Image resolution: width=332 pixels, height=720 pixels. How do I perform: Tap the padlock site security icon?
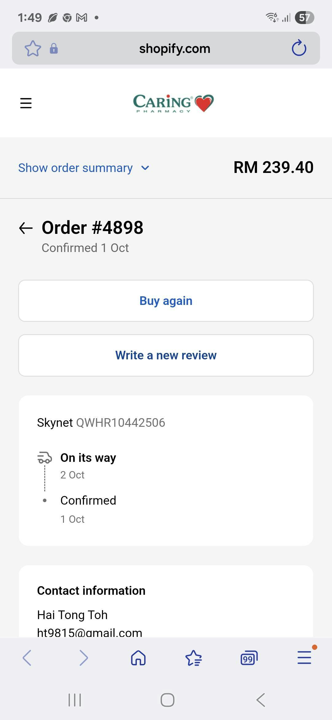[54, 48]
